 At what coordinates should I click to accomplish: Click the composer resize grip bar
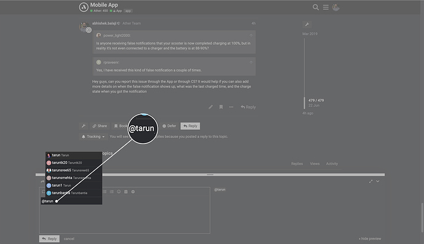[x=210, y=175]
